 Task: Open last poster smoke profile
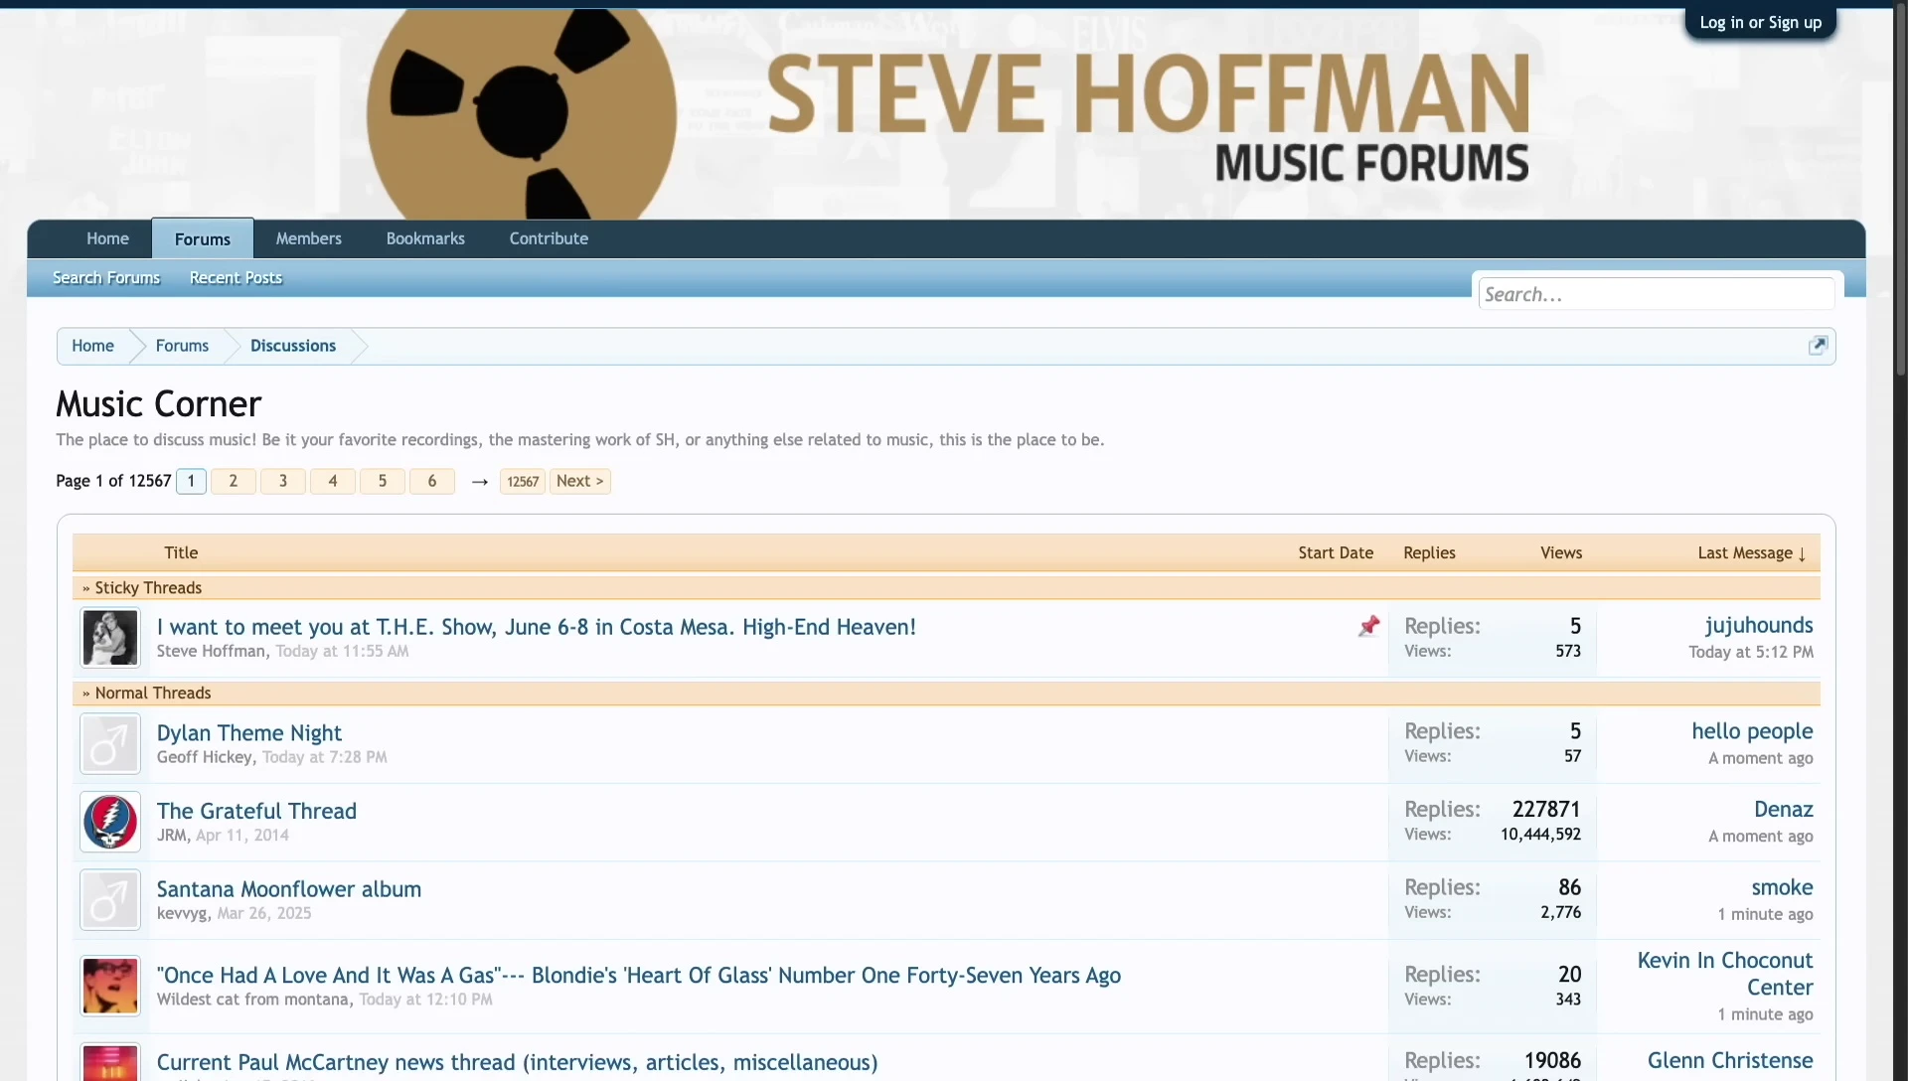point(1782,887)
